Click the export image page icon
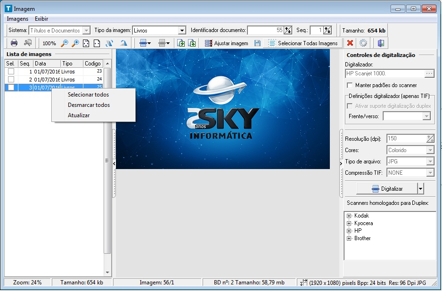 coord(192,43)
